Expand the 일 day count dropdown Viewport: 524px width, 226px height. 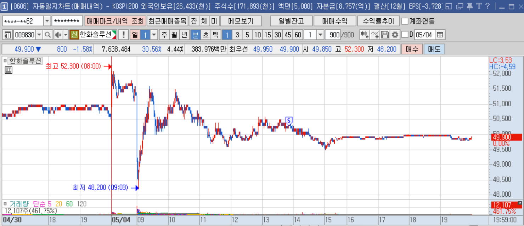pos(154,35)
